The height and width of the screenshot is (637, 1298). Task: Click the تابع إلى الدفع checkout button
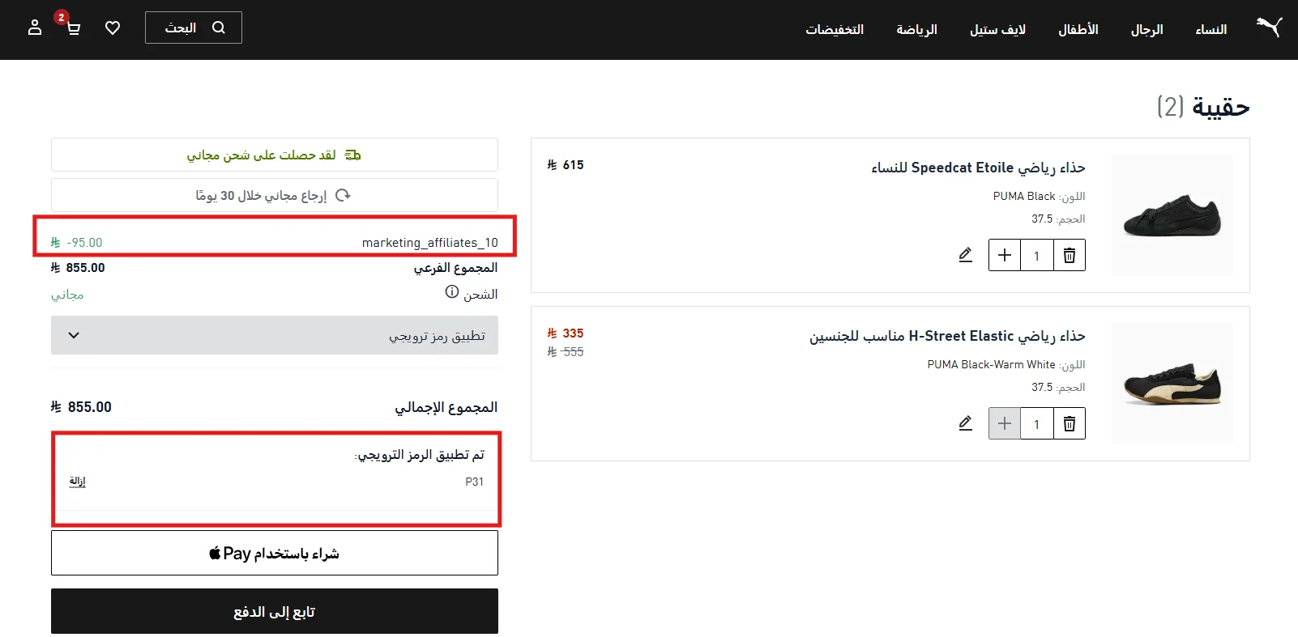(275, 611)
